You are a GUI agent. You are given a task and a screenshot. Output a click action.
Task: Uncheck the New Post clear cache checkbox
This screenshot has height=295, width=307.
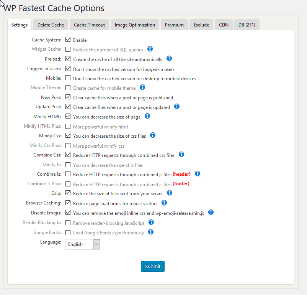click(68, 97)
